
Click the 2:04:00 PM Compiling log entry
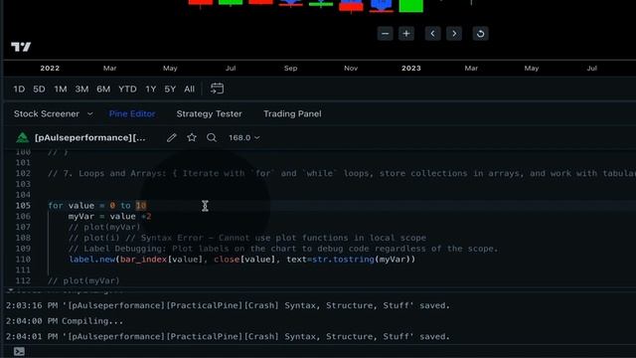tap(64, 321)
